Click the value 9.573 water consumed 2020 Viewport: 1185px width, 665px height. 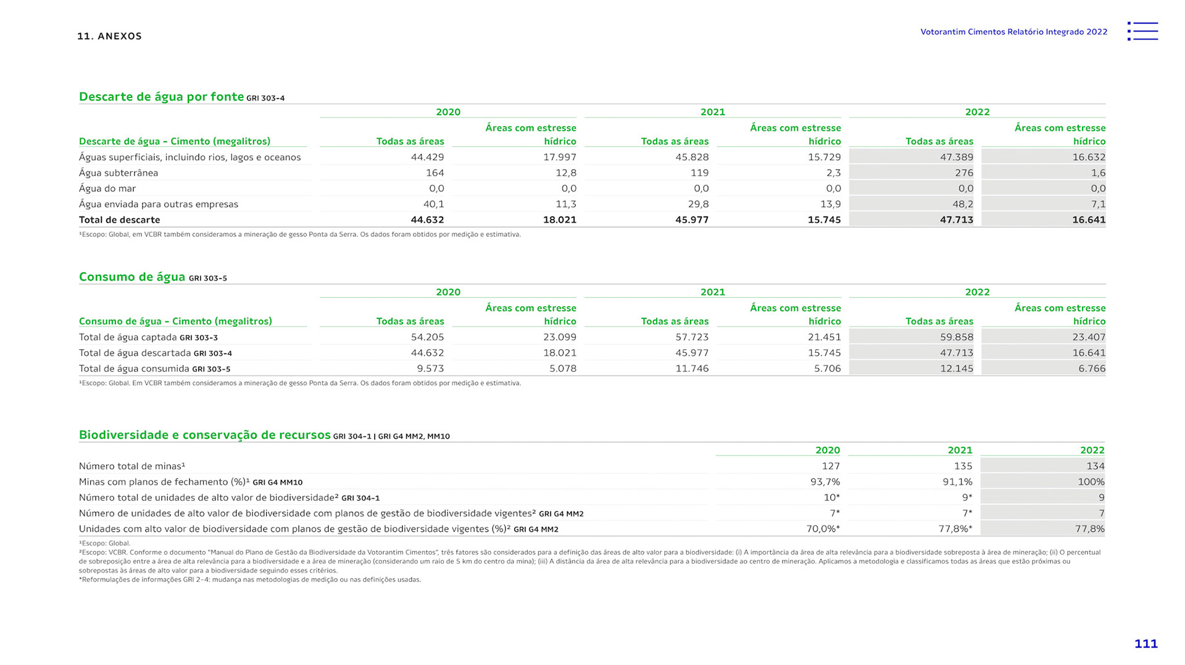430,369
